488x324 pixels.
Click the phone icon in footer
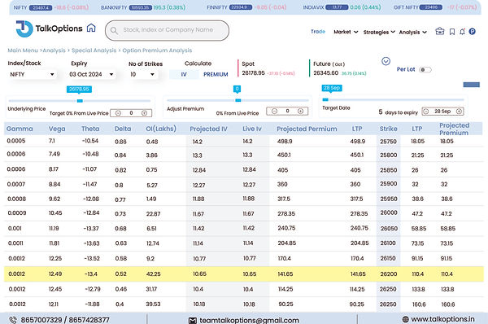[x=13, y=320]
